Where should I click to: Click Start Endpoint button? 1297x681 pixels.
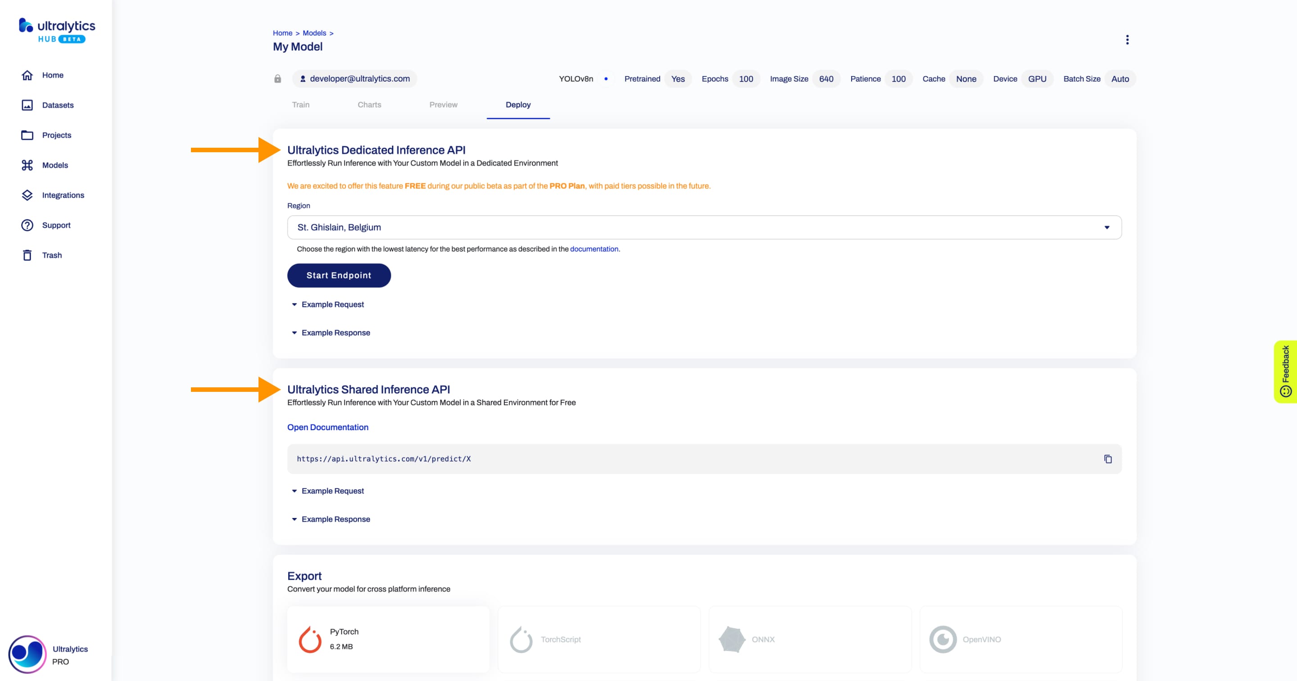click(338, 275)
